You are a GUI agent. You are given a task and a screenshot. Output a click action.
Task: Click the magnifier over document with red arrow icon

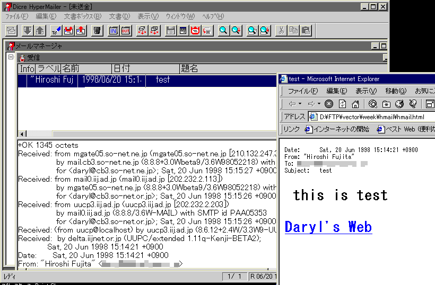tap(265, 31)
